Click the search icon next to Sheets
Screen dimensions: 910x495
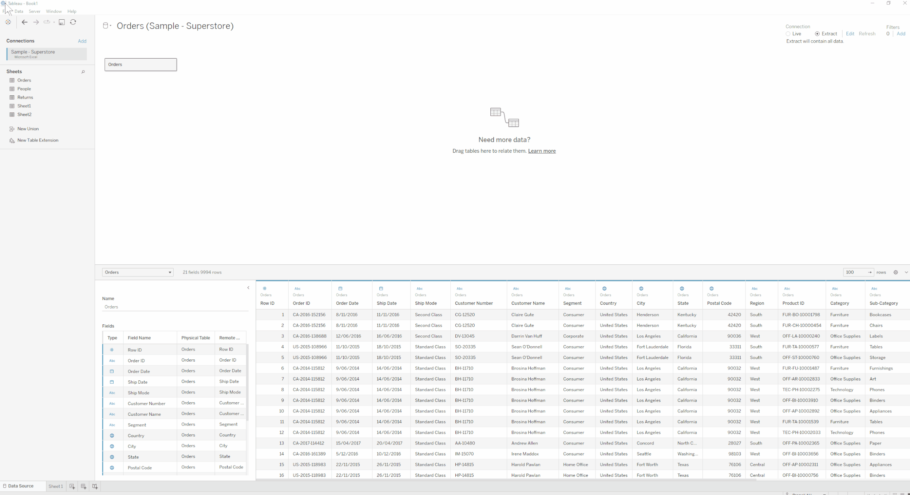click(83, 72)
